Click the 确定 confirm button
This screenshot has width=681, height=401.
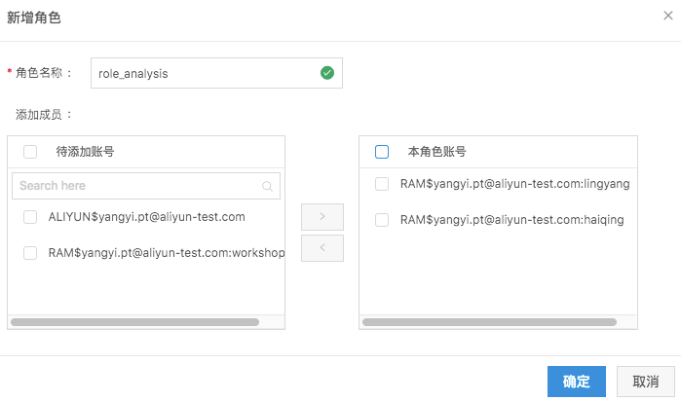(577, 382)
